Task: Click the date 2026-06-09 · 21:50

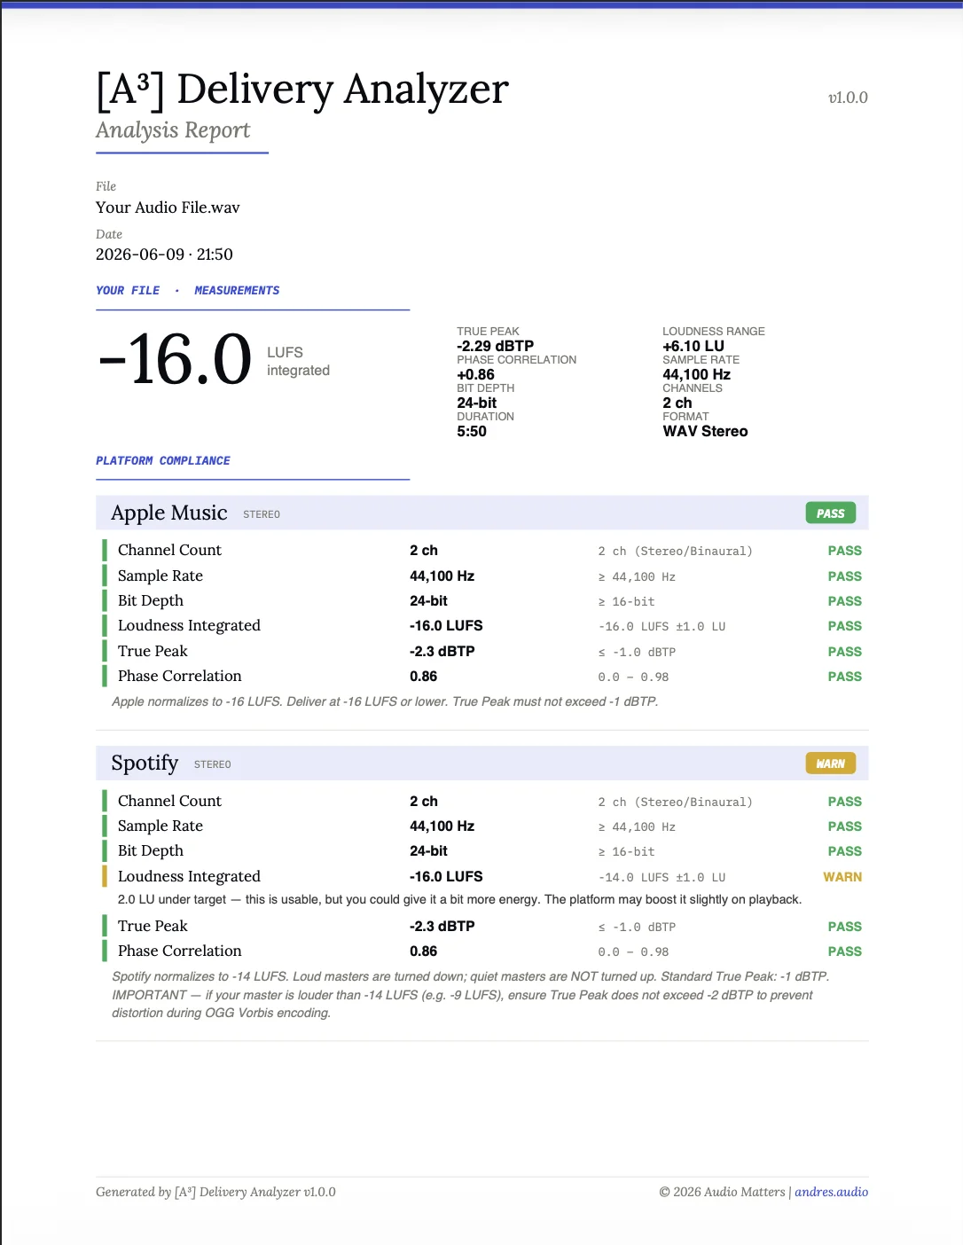Action: (164, 254)
